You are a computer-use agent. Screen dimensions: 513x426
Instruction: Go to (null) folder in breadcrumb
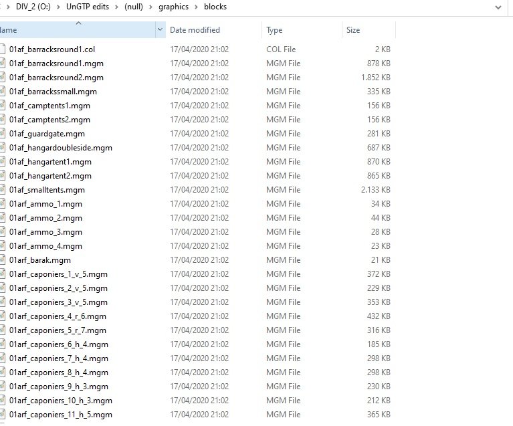(x=134, y=7)
